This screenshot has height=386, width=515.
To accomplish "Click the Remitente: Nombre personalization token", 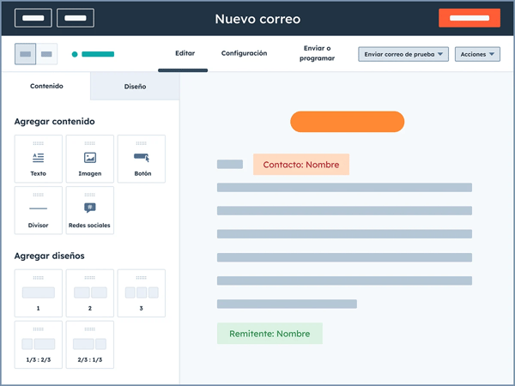I will click(270, 334).
